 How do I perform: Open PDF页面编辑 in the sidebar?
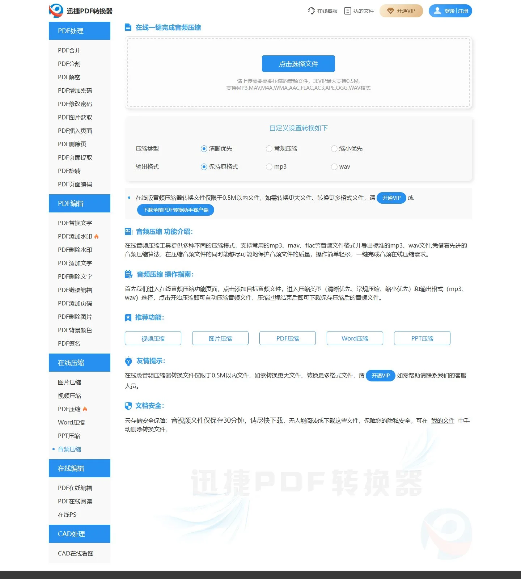click(75, 184)
